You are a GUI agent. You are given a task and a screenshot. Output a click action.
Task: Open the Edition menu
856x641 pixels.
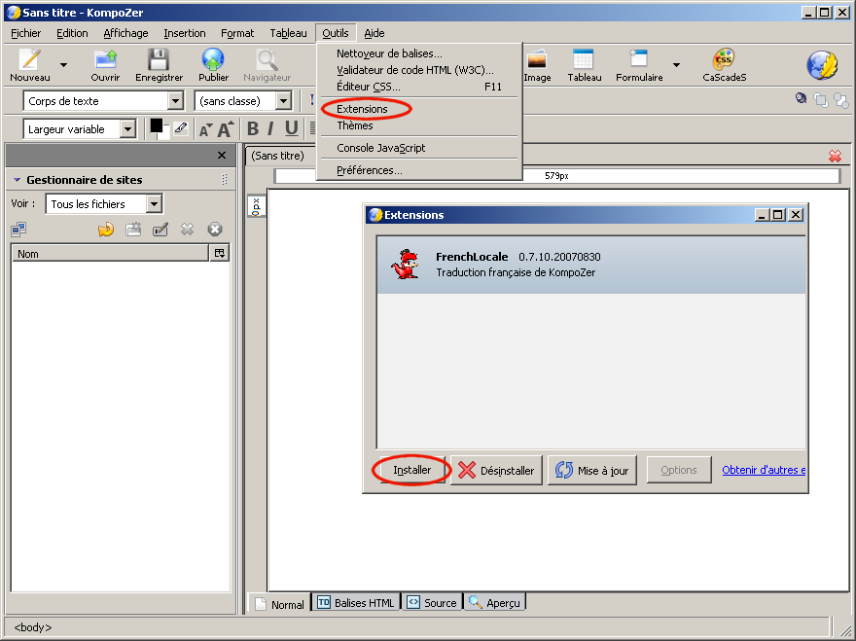(72, 33)
